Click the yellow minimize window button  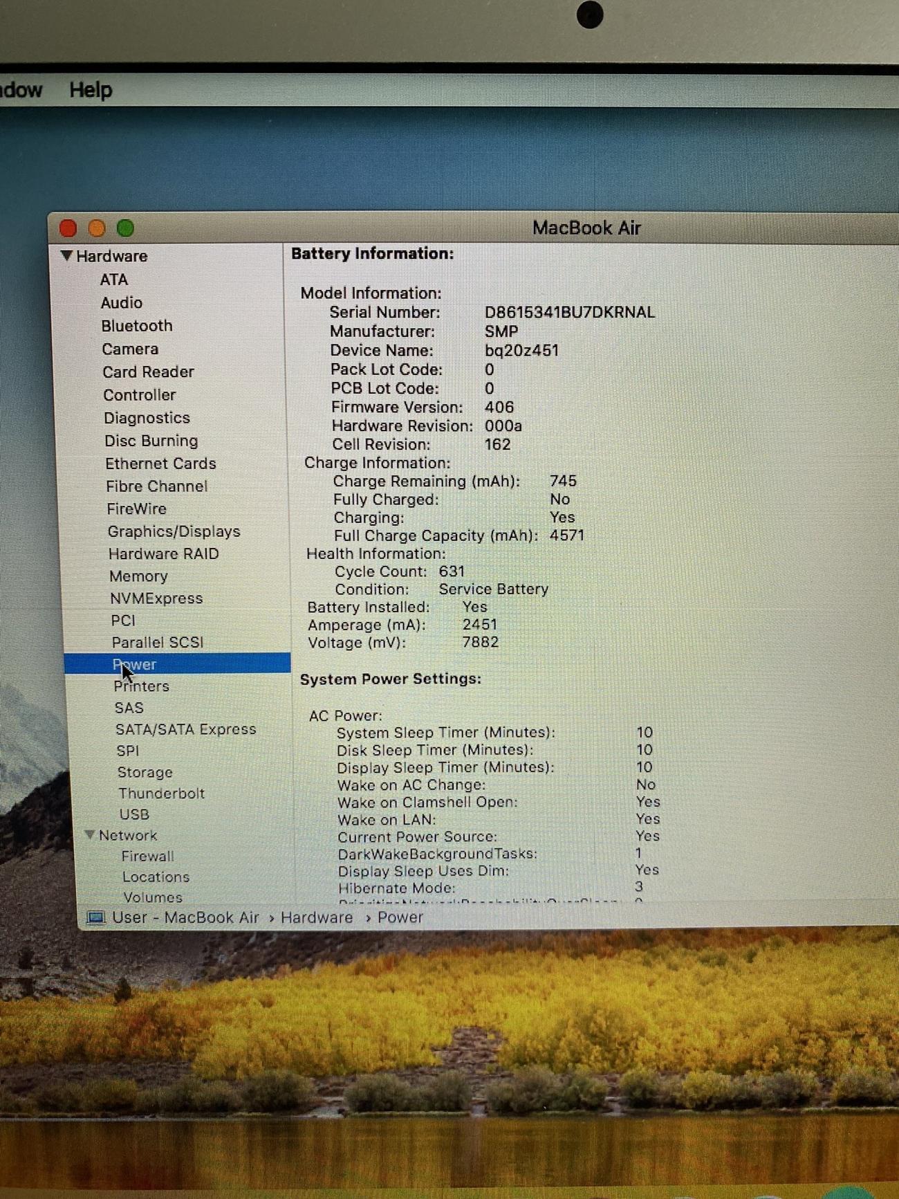(97, 228)
